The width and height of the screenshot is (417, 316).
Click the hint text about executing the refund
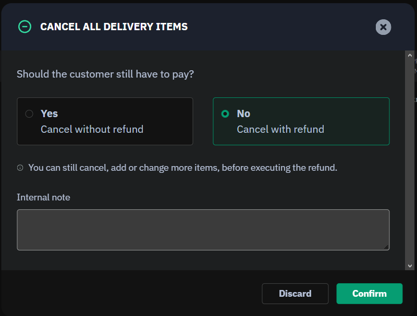tap(182, 168)
